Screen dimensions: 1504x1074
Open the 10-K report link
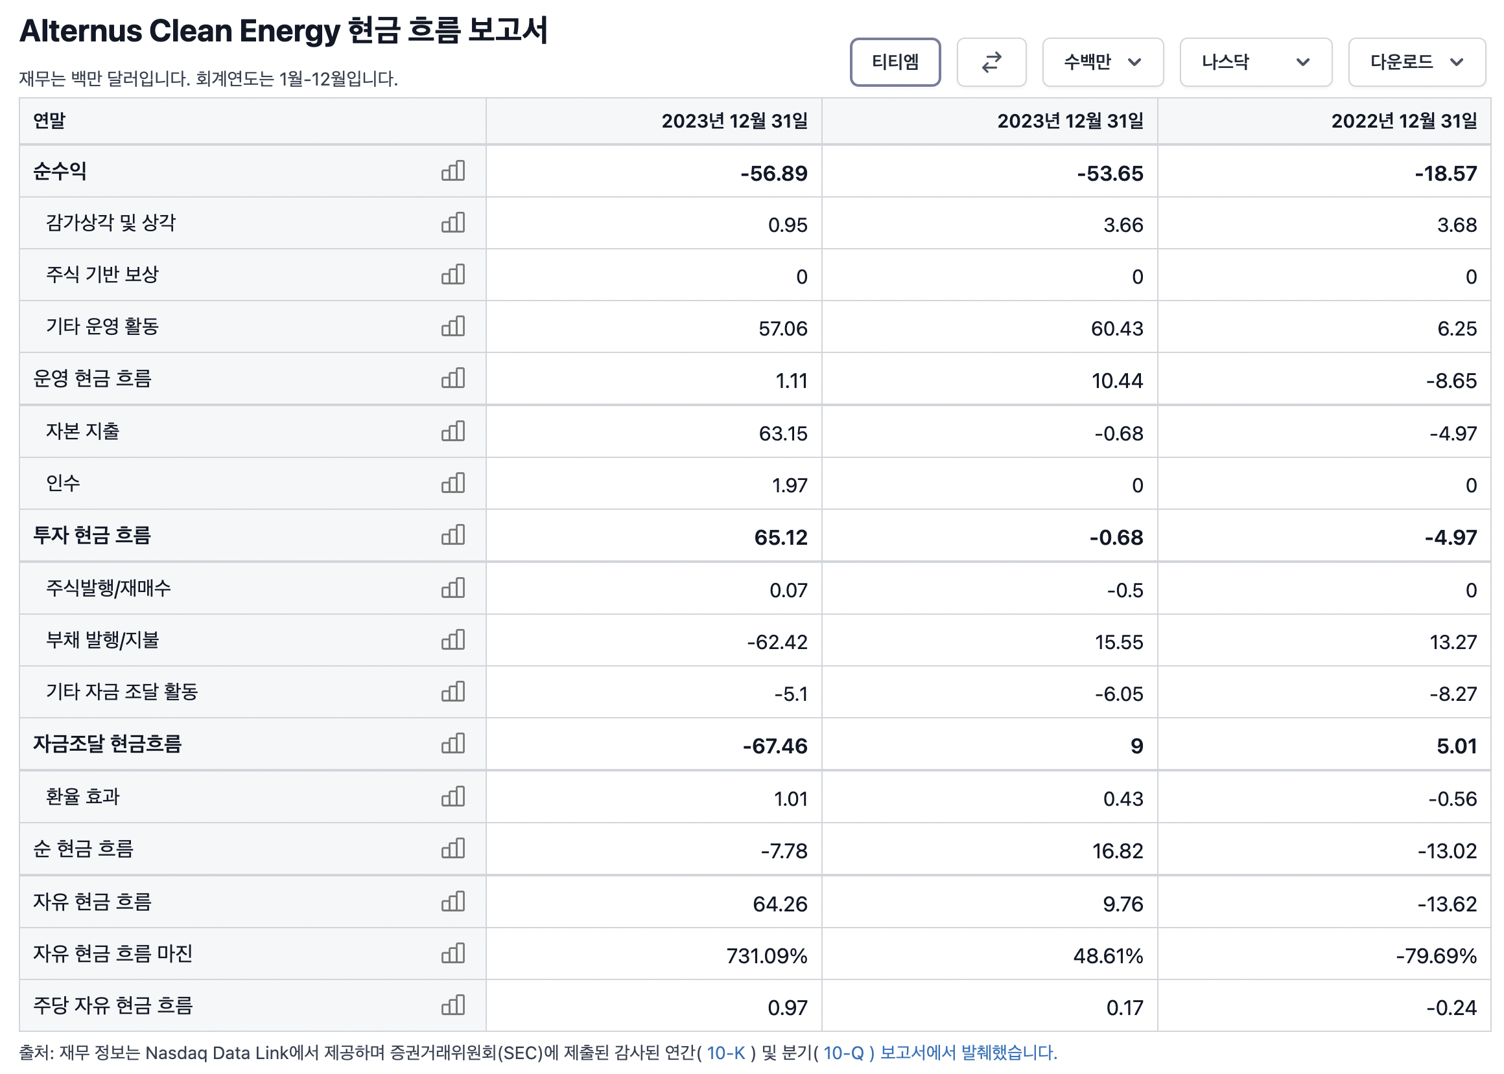pyautogui.click(x=725, y=1053)
